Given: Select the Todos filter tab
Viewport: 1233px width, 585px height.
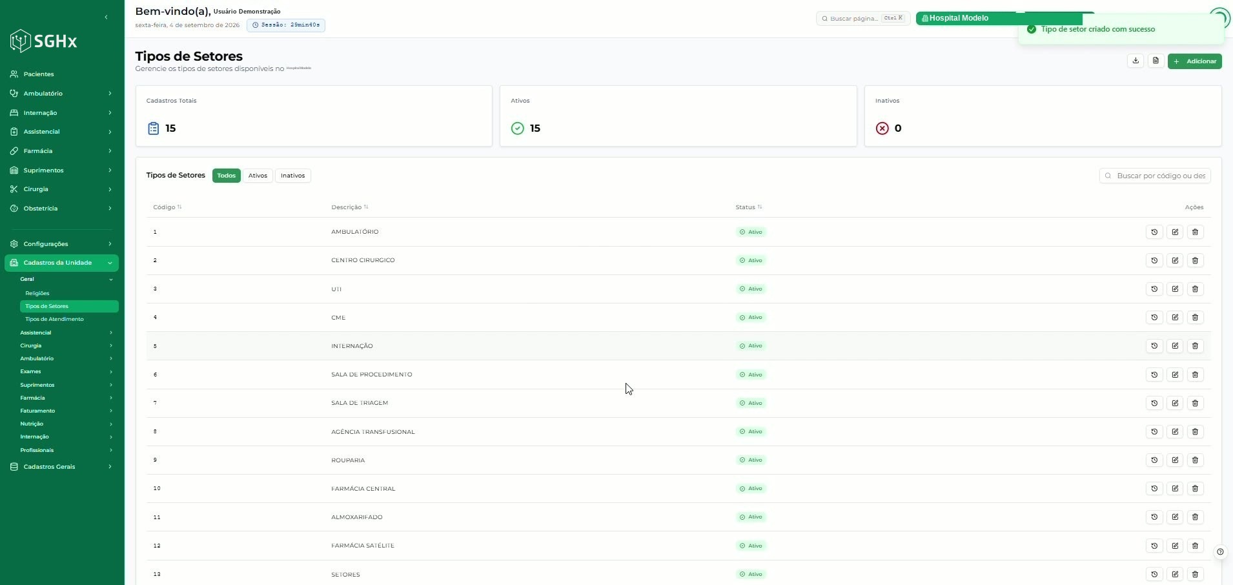Looking at the screenshot, I should (226, 176).
